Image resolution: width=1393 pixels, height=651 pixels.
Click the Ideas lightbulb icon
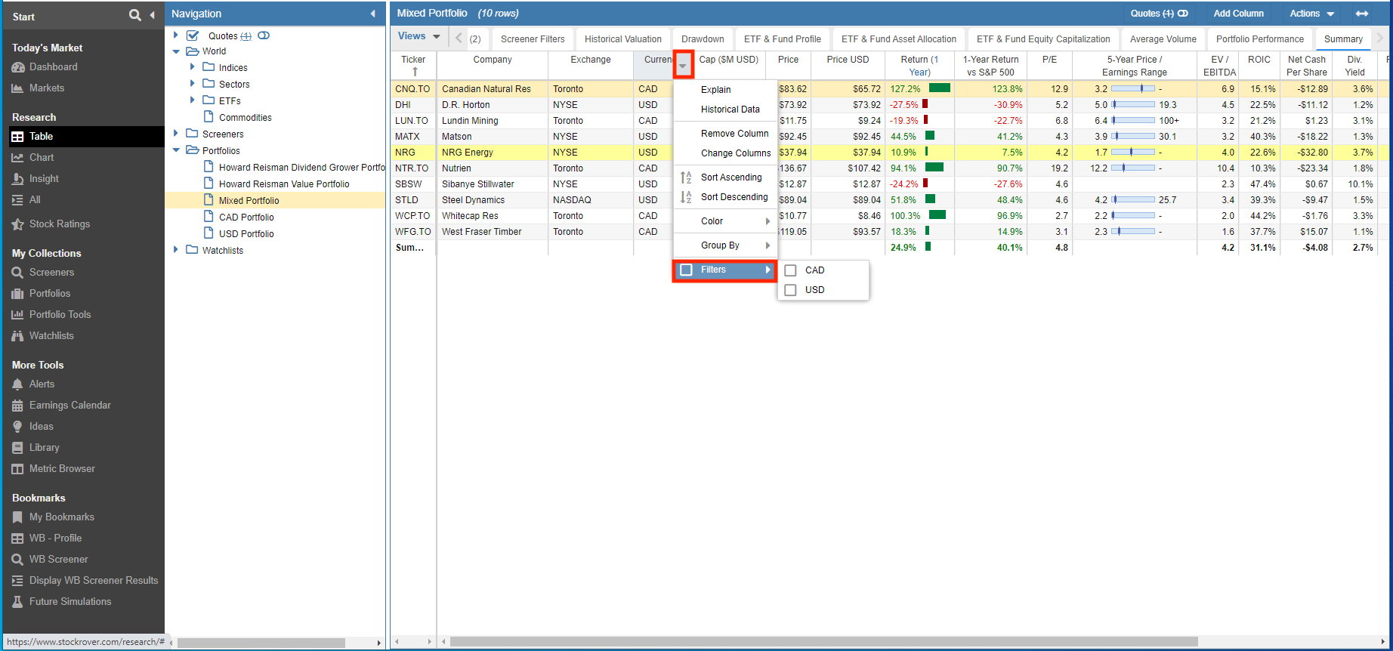click(17, 427)
